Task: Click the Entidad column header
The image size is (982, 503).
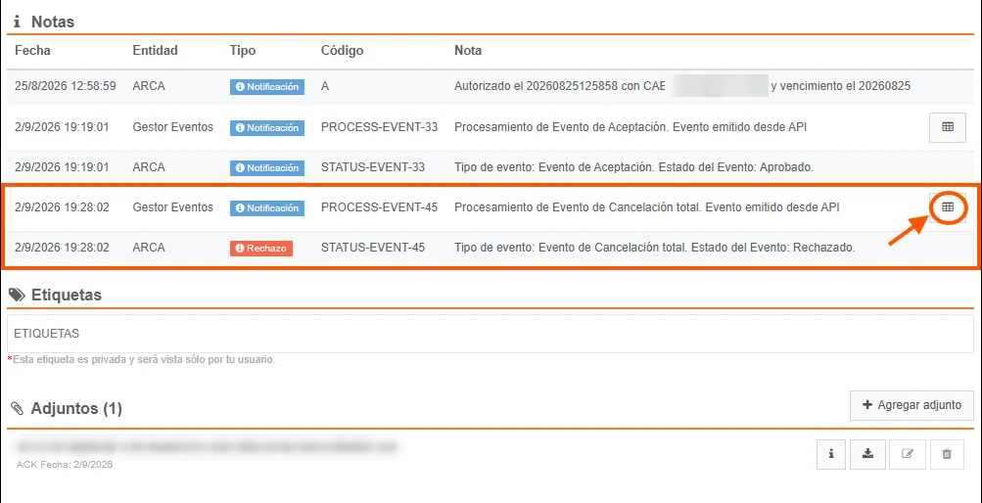Action: click(x=156, y=50)
